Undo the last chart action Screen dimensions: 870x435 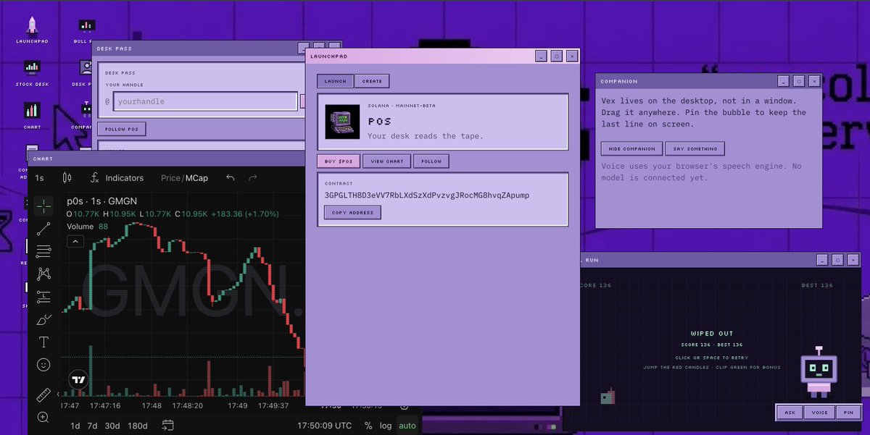[231, 177]
